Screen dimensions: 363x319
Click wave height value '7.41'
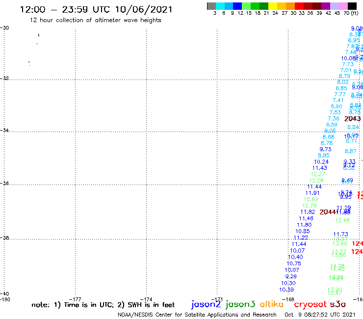(338, 100)
